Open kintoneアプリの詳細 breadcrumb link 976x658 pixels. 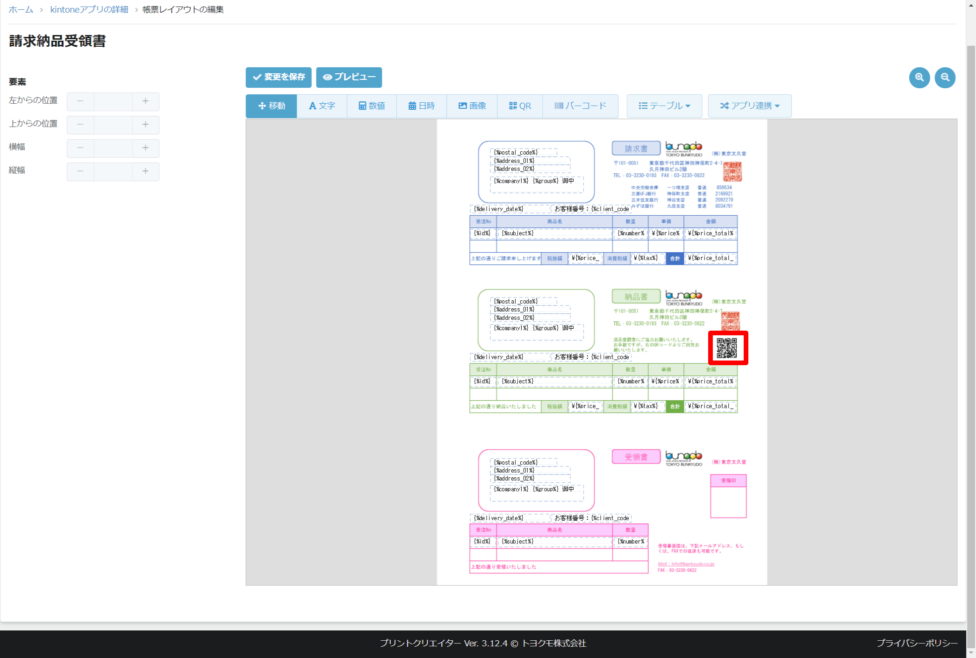pos(89,10)
